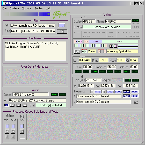
Task: Click the PROG indicator
Action: point(78,71)
